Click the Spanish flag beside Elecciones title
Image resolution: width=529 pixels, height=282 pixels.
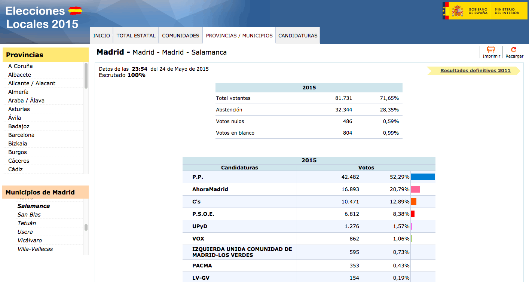pyautogui.click(x=76, y=11)
